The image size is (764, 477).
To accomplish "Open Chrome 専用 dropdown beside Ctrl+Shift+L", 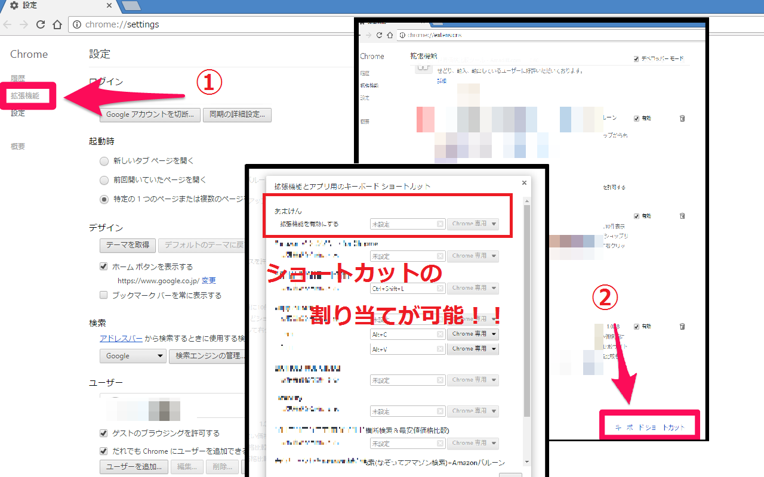I will point(473,288).
